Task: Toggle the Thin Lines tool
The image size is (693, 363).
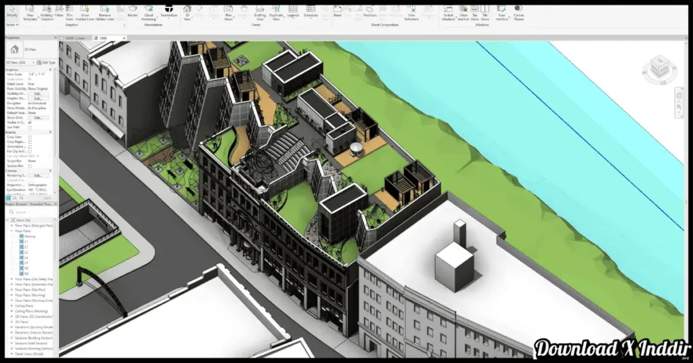Action: 70,14
